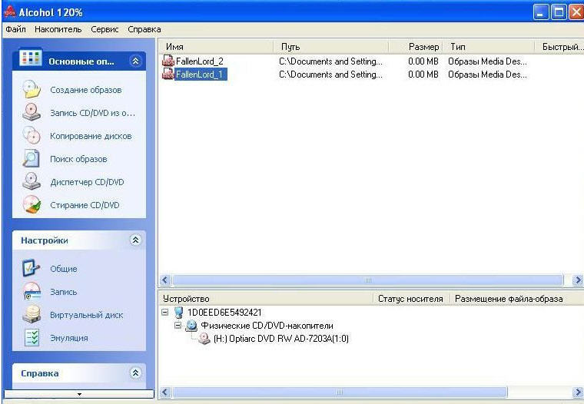
Task: Click left arrow of device pane scrollbar
Action: pyautogui.click(x=165, y=392)
